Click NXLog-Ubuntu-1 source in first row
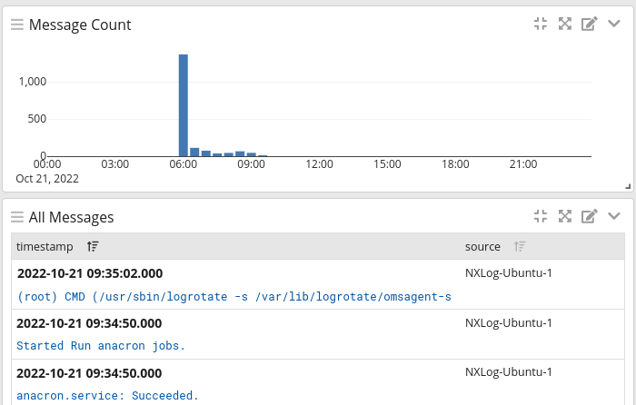Viewport: 636px width, 405px height. (508, 272)
